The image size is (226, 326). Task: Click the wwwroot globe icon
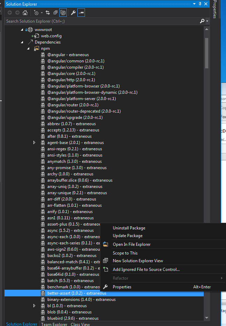tap(30, 30)
